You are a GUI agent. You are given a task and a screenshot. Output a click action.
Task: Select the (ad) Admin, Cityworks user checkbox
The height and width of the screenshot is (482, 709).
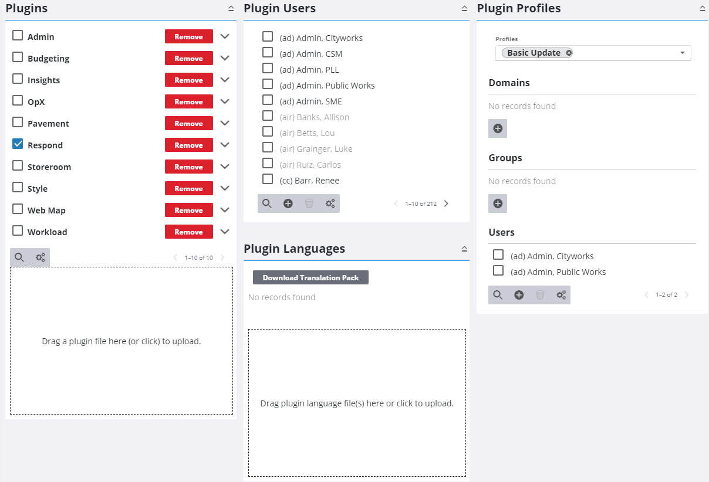[268, 36]
